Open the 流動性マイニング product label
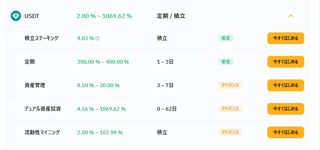The image size is (320, 150). coord(42,132)
